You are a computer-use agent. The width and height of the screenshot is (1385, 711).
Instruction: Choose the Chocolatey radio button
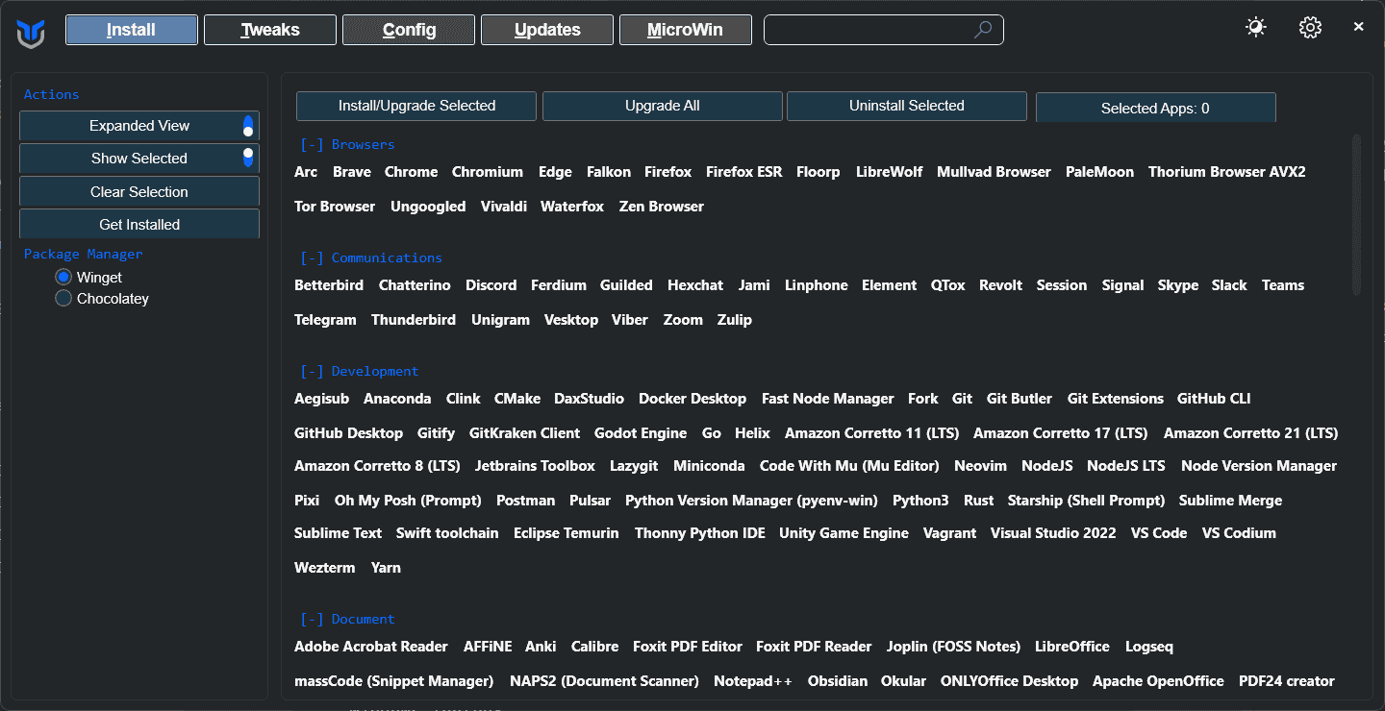tap(64, 299)
